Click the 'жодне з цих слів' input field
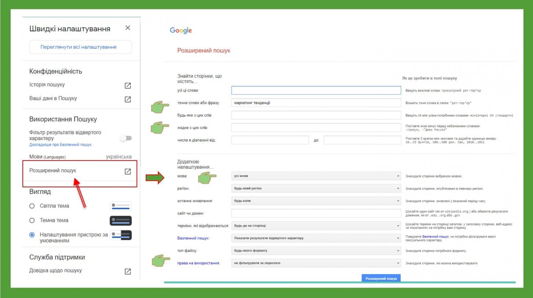The width and height of the screenshot is (533, 298). (316, 128)
